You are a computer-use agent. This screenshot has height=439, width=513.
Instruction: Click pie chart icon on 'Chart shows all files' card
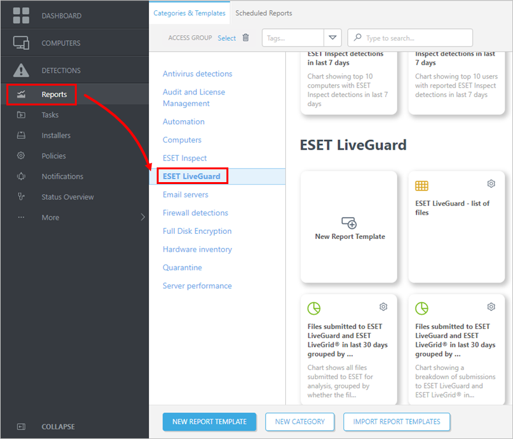(x=314, y=308)
